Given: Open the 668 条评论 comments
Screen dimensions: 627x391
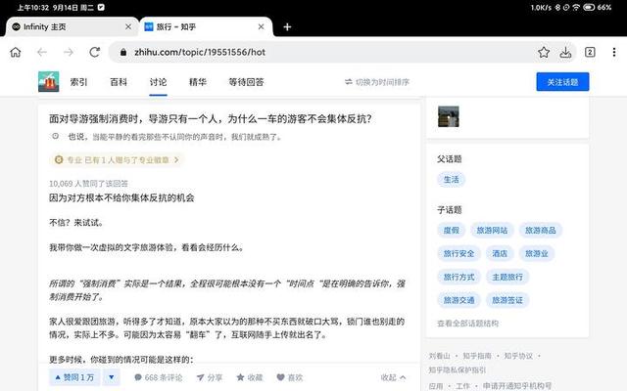Looking at the screenshot, I should (x=159, y=377).
